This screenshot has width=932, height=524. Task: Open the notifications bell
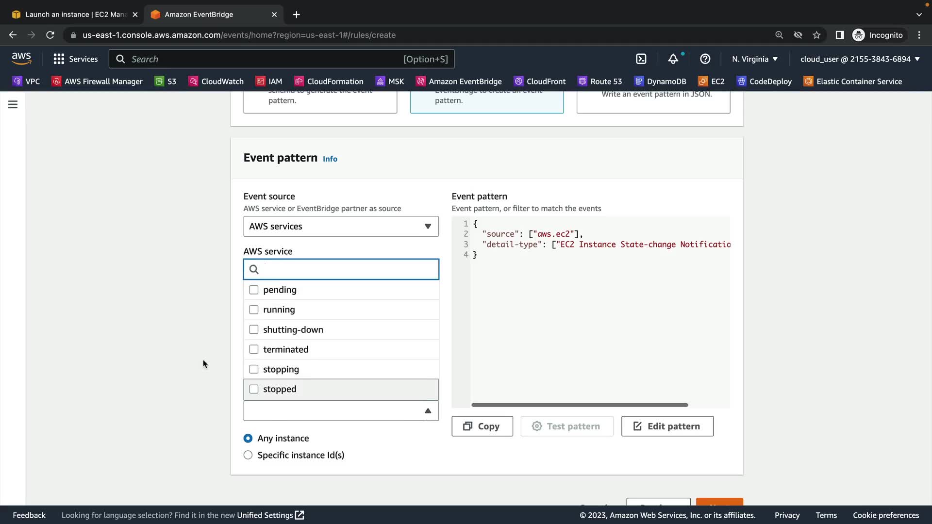[673, 59]
